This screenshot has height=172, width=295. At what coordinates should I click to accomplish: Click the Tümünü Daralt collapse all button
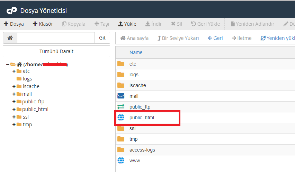[x=56, y=51]
